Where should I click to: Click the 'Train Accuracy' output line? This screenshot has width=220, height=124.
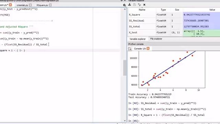point(150,94)
